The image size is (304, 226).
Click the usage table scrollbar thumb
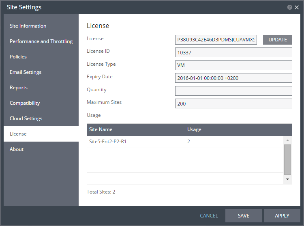tap(287, 159)
